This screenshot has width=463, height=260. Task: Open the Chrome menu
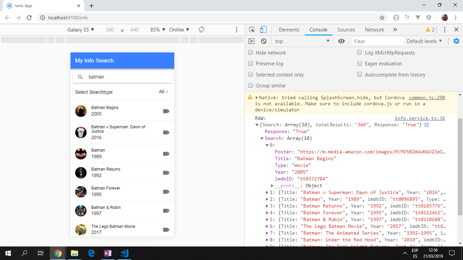(456, 18)
